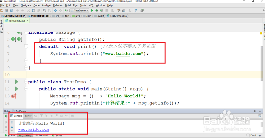Click the Redo arrow icon
The image size is (265, 138).
tap(23, 11)
